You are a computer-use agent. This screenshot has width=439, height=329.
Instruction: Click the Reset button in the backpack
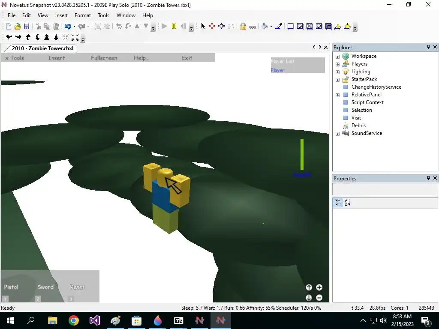pyautogui.click(x=77, y=287)
